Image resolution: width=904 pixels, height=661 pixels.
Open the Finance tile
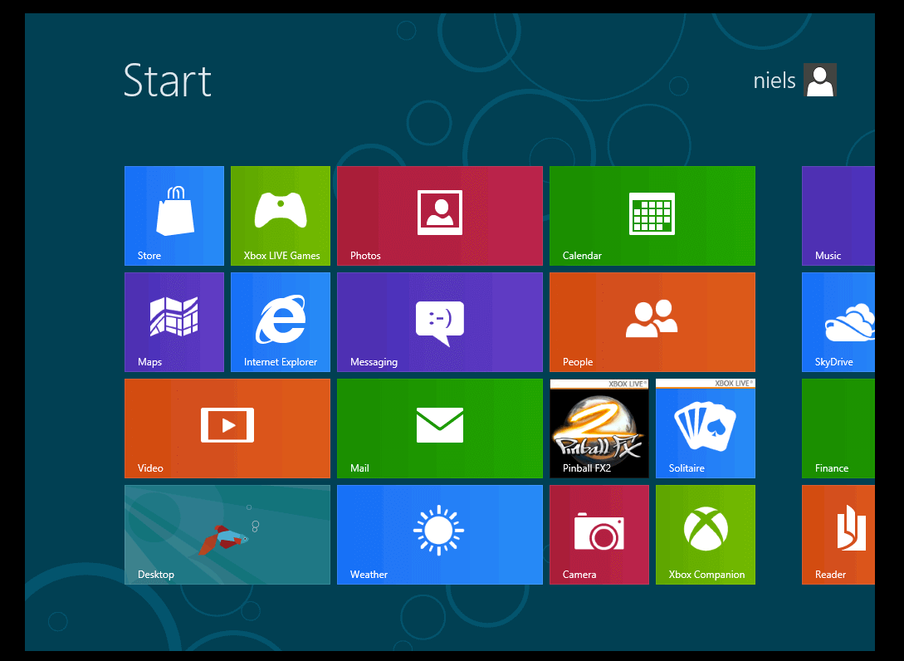[x=838, y=428]
